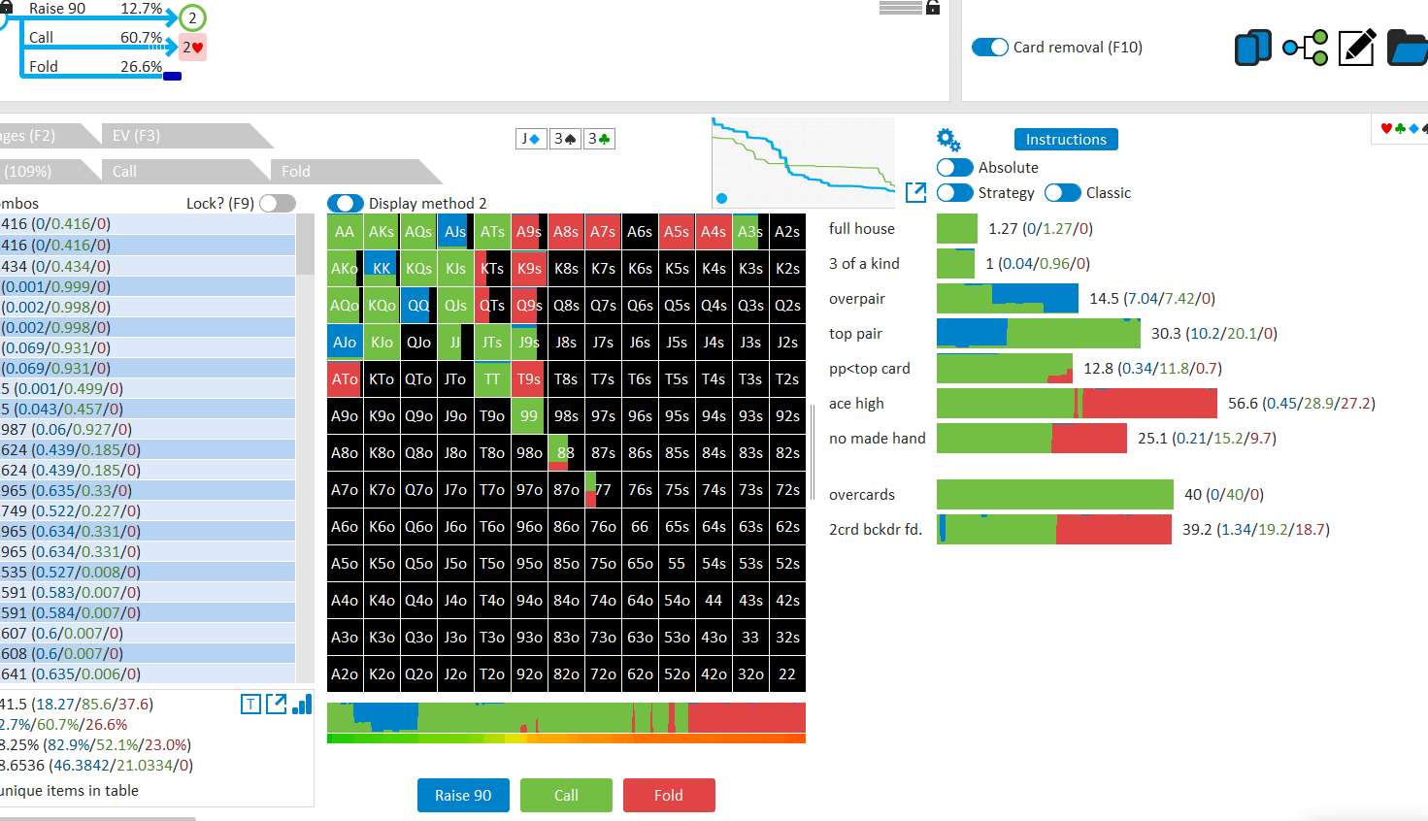The height and width of the screenshot is (821, 1428).
Task: Click the strategy summary bar below grid
Action: 566,717
